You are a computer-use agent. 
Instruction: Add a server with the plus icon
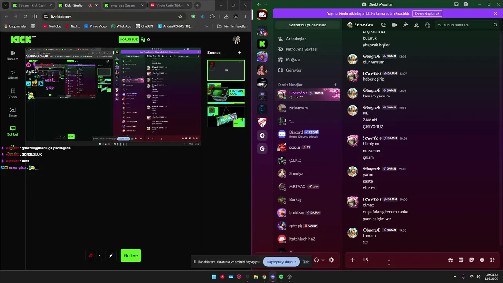pos(262,135)
